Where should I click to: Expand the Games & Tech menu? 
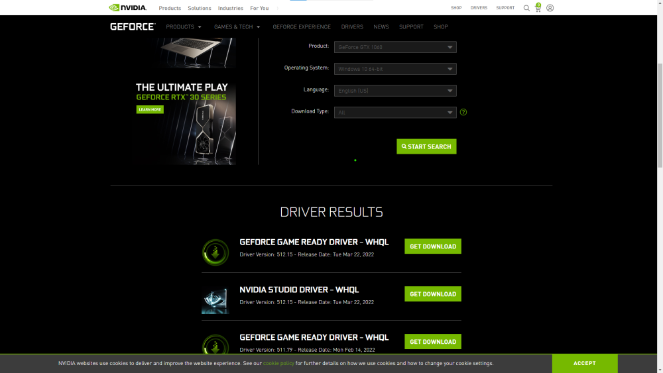tap(237, 27)
